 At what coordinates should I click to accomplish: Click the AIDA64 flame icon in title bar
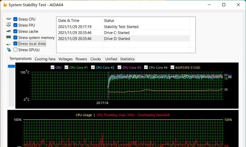coord(5,5)
